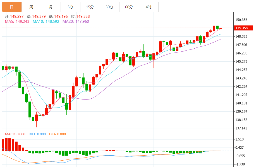This screenshot has height=167, width=256.
Task: Click the 137.141 price axis label
Action: point(241,128)
